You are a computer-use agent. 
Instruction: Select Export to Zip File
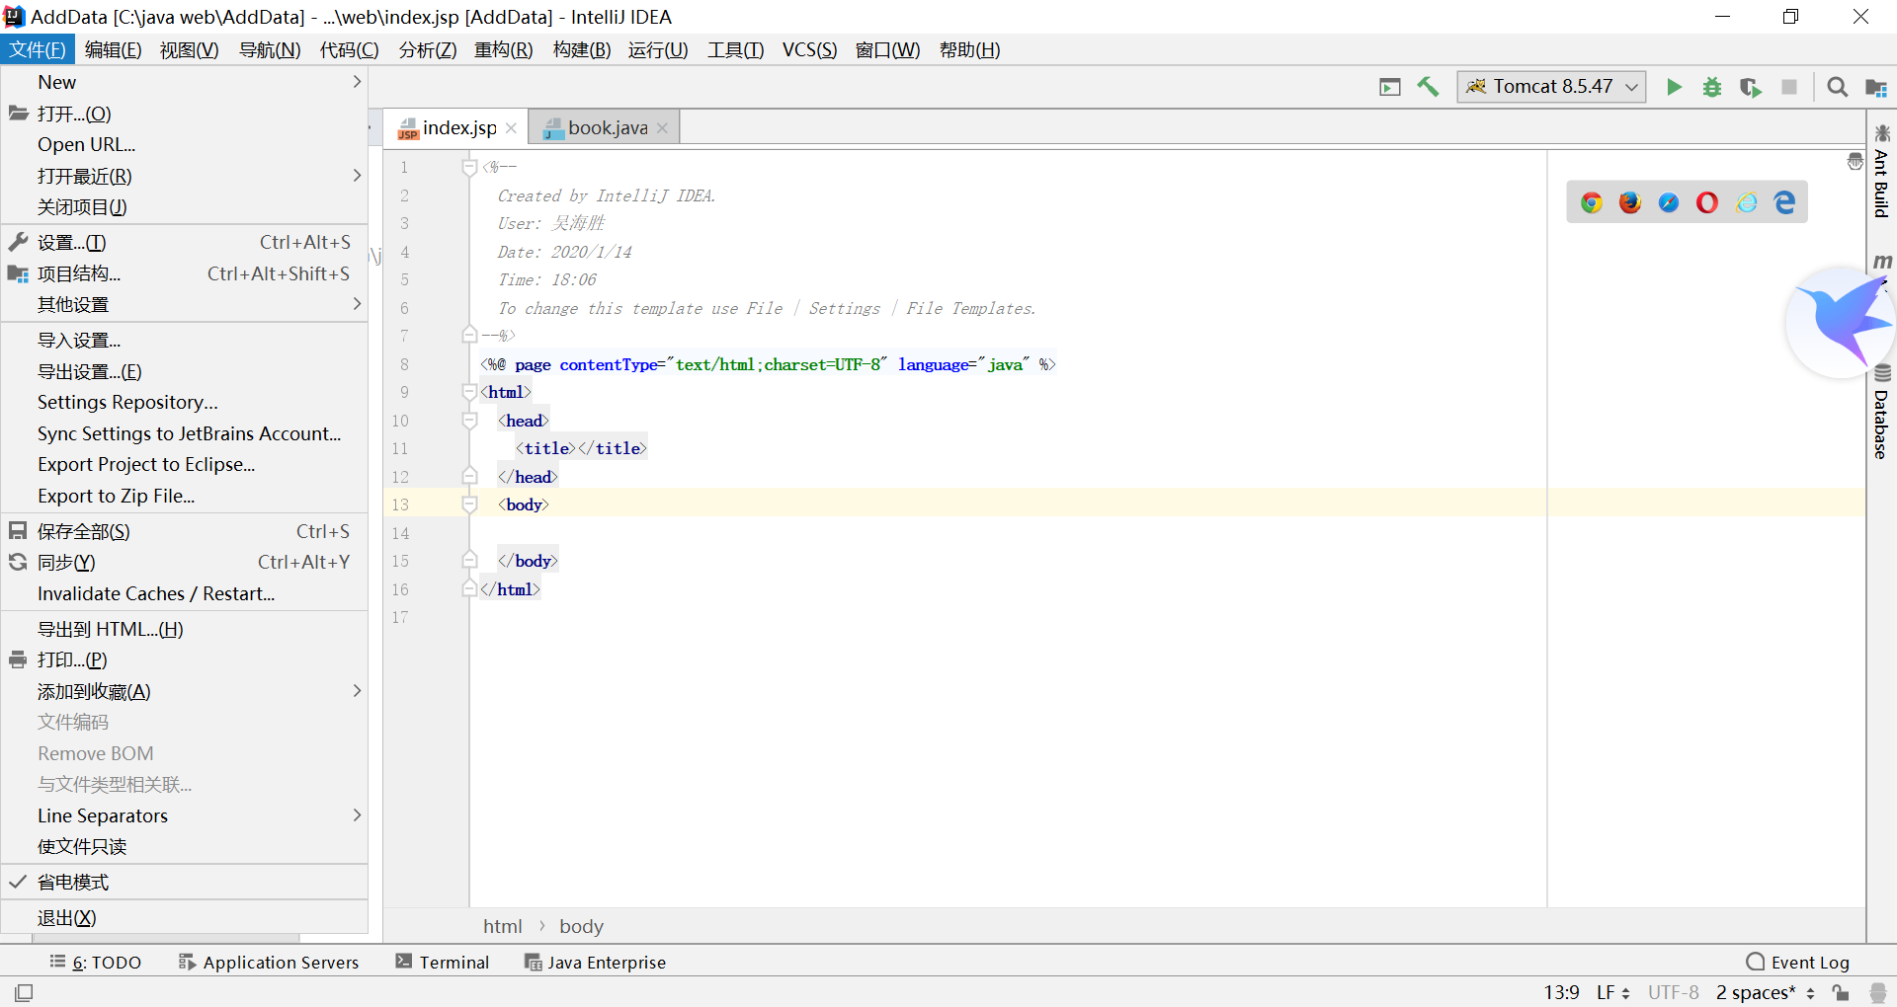pos(185,496)
